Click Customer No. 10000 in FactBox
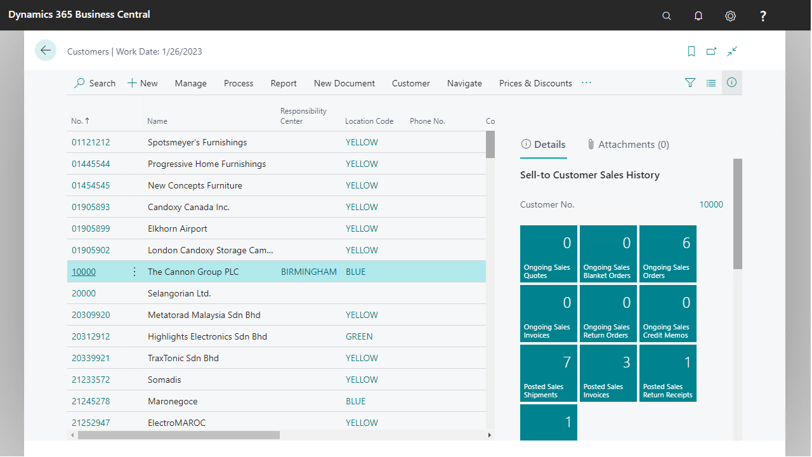The image size is (812, 457). point(711,204)
